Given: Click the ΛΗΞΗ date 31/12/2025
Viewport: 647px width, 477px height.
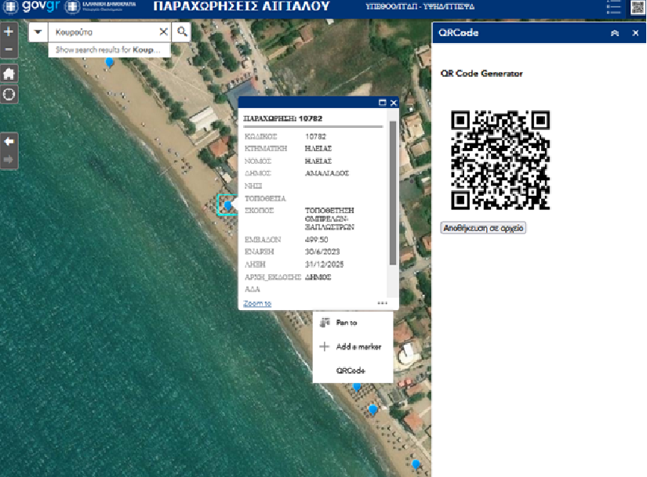Looking at the screenshot, I should point(325,264).
